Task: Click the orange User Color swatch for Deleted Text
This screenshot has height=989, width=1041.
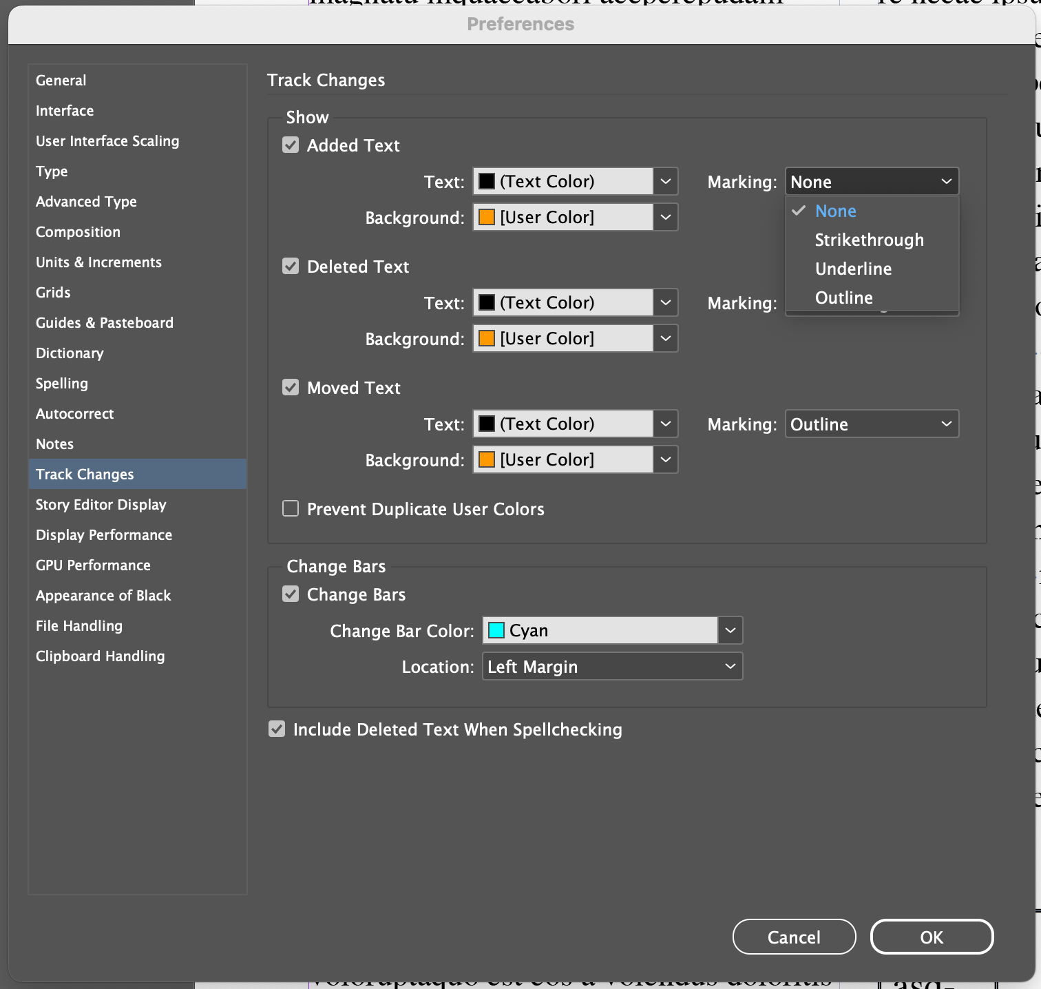Action: coord(487,338)
